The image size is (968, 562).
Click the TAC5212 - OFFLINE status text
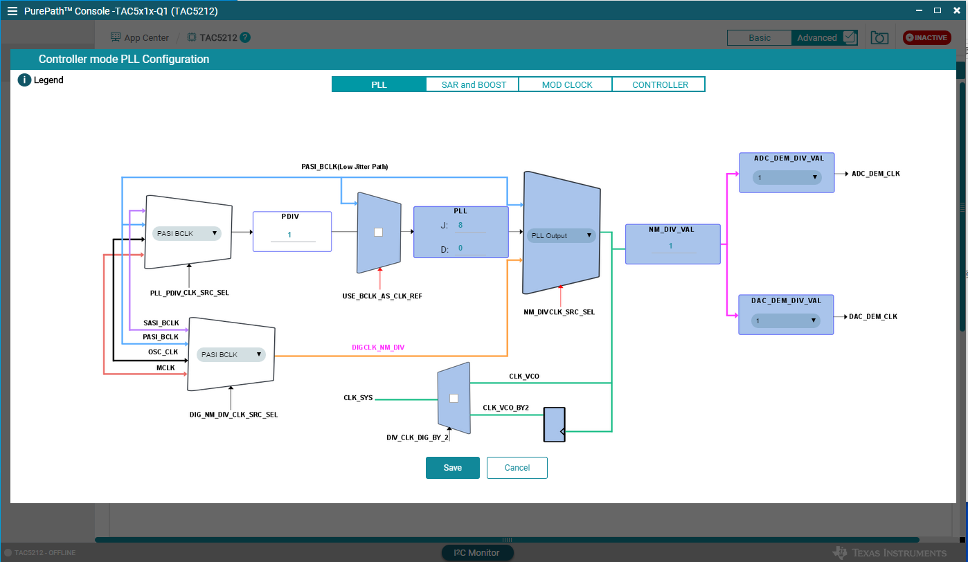pos(45,552)
